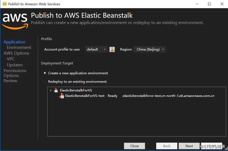This screenshot has height=151, width=228.
Task: Click the ElasticBenstalkForVS application icon
Action: [x=56, y=90]
